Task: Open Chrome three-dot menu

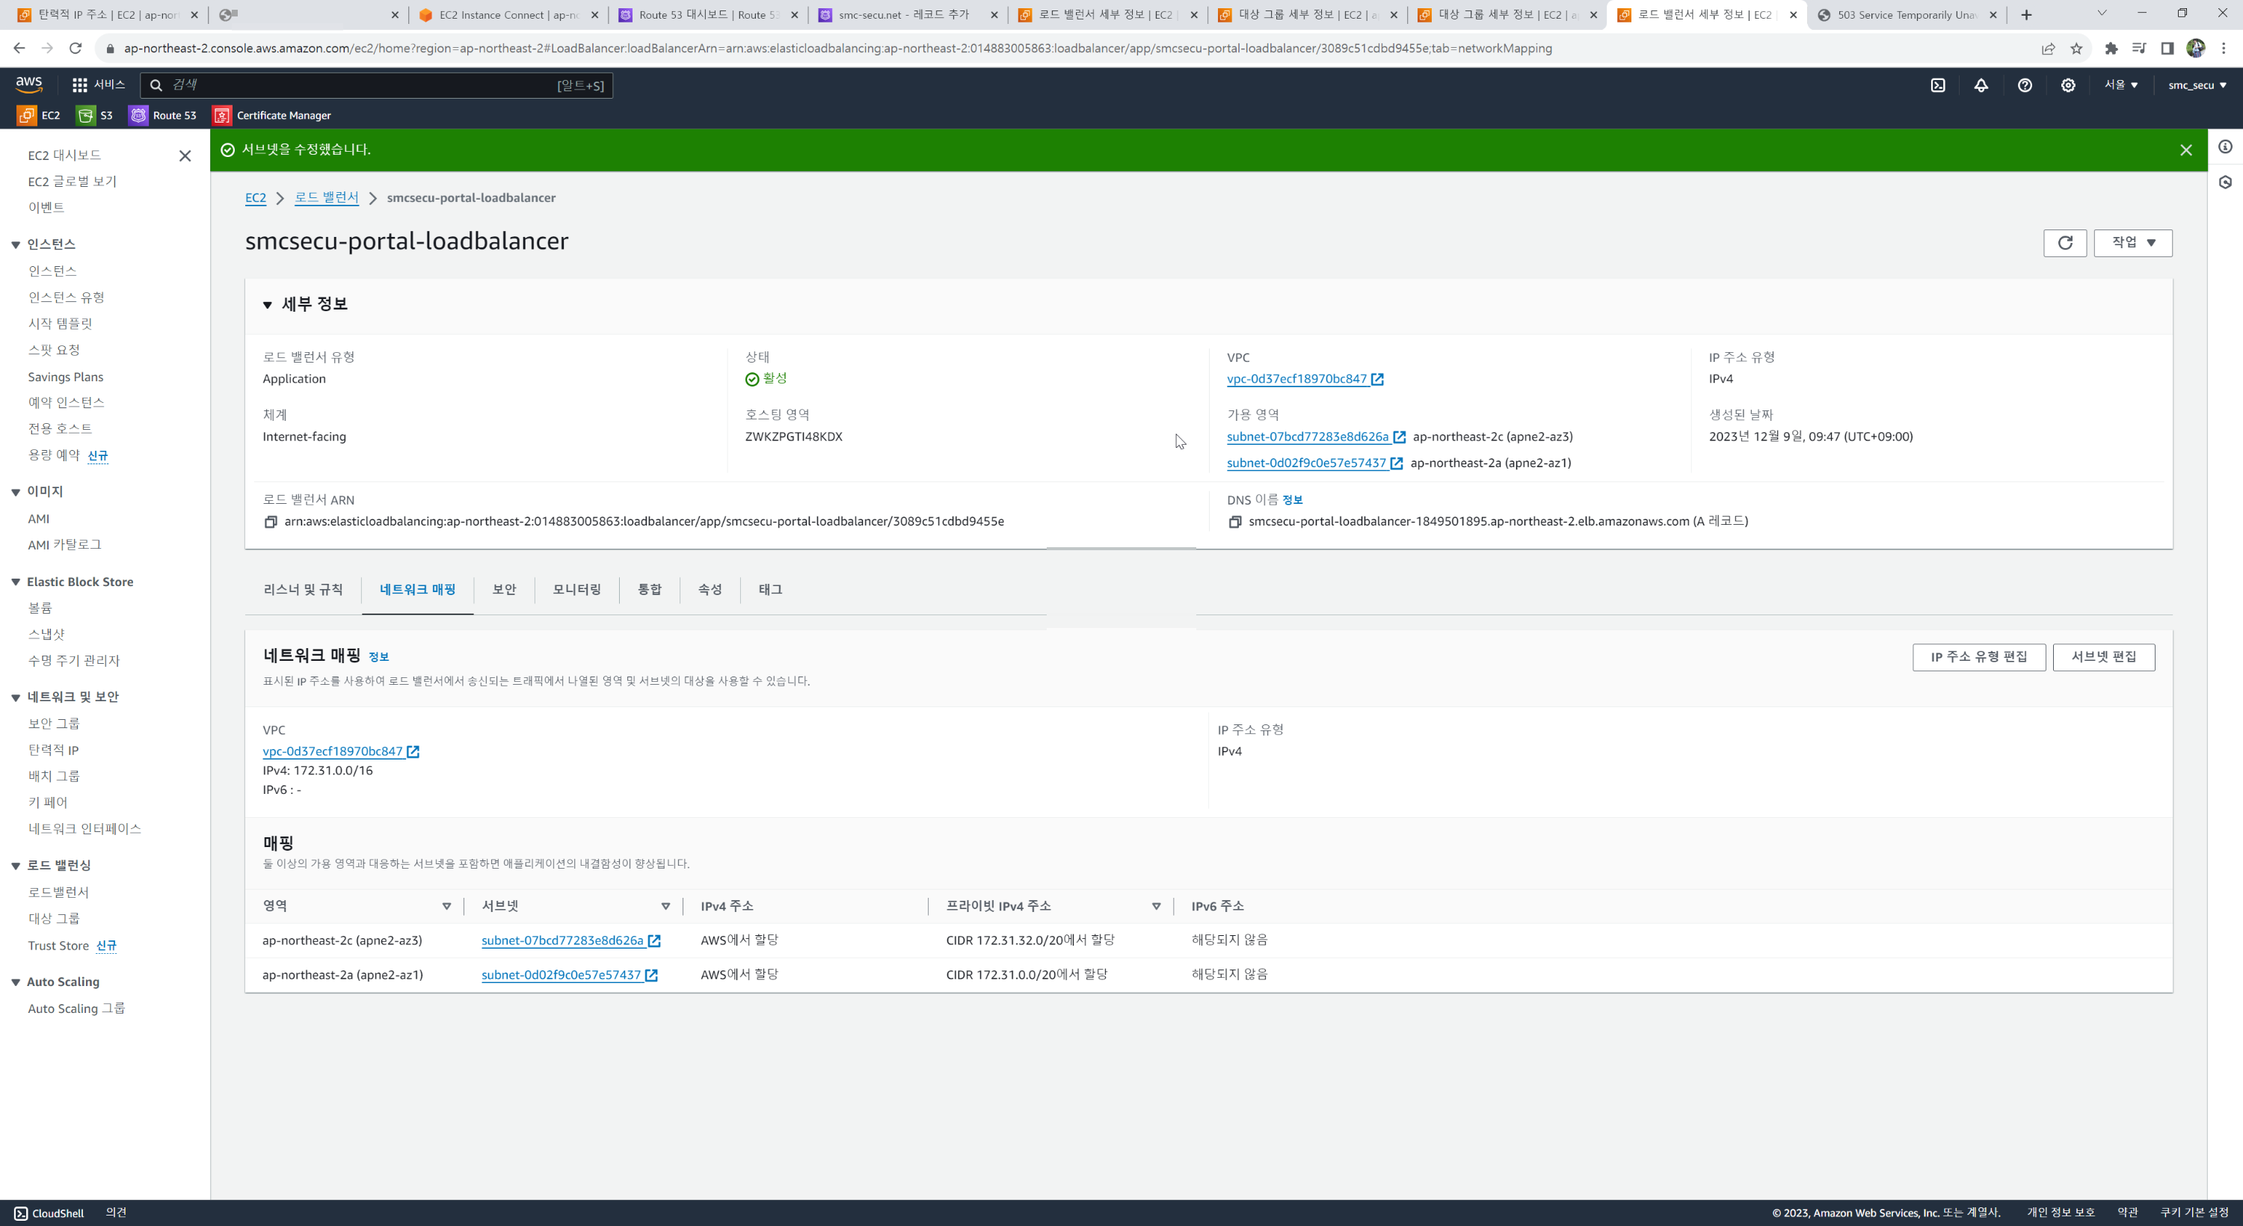Action: point(2224,49)
